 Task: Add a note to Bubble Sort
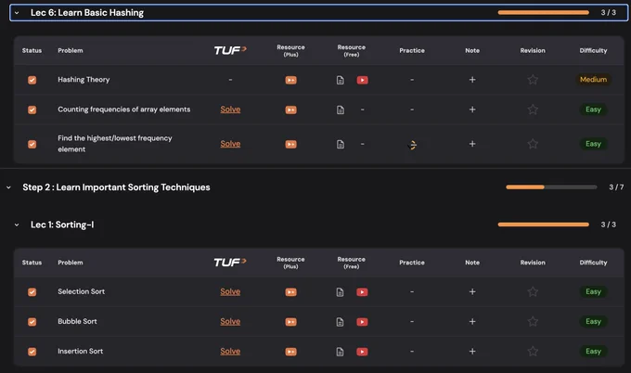click(472, 321)
